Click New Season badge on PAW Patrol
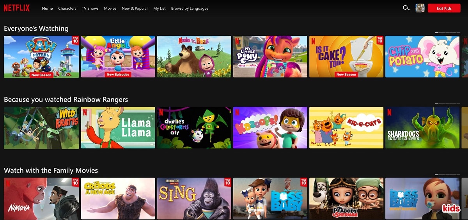 tap(41, 75)
